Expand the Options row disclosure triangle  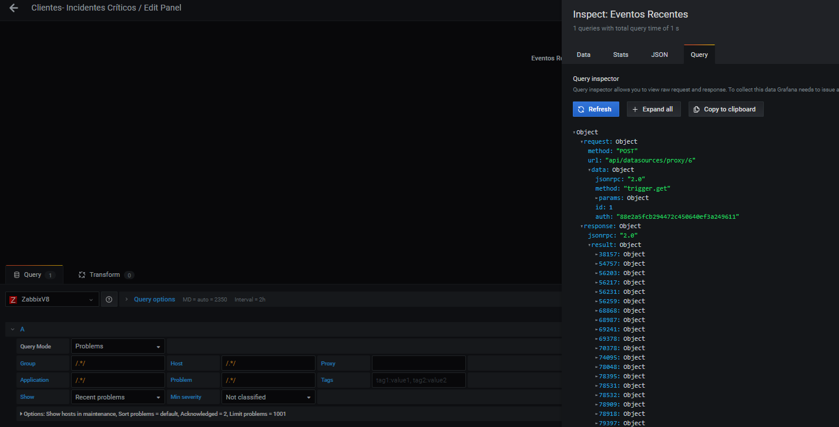coord(22,414)
